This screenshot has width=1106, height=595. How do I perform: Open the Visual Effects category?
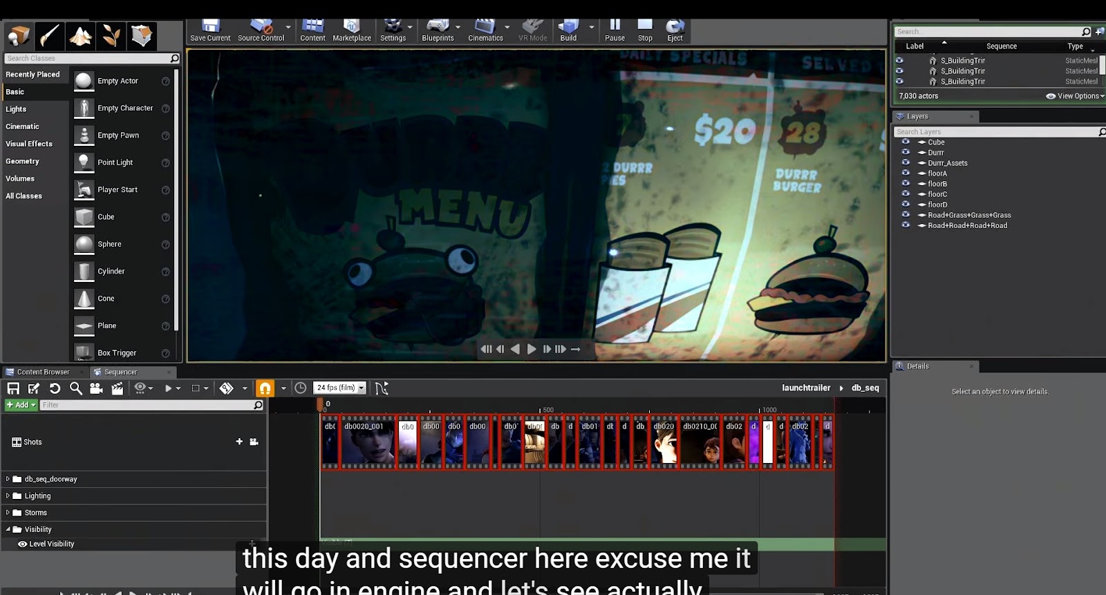coord(29,144)
